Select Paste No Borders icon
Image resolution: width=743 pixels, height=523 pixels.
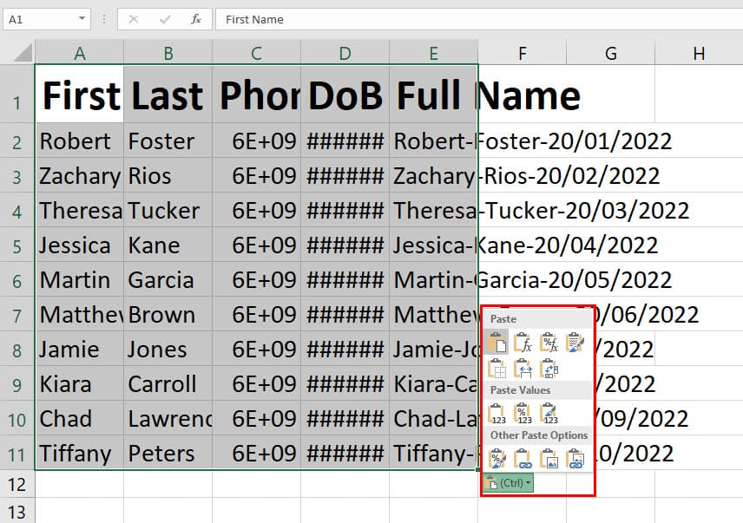pyautogui.click(x=496, y=369)
